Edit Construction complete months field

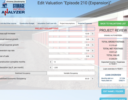point(74,62)
